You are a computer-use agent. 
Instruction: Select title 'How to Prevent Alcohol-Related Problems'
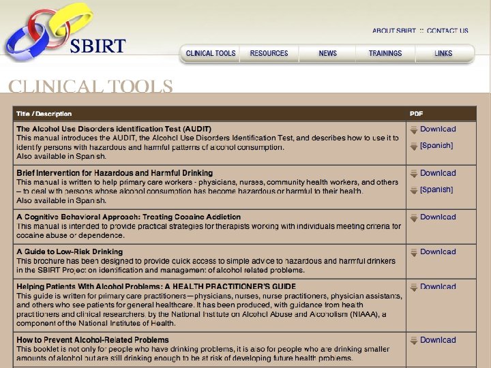92,340
